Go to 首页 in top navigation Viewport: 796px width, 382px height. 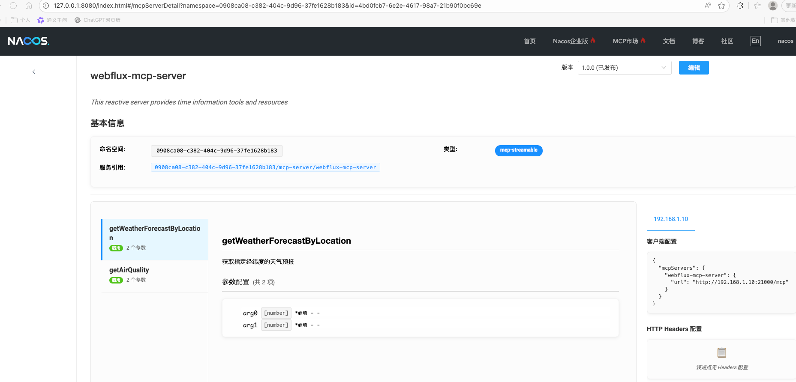click(x=530, y=41)
